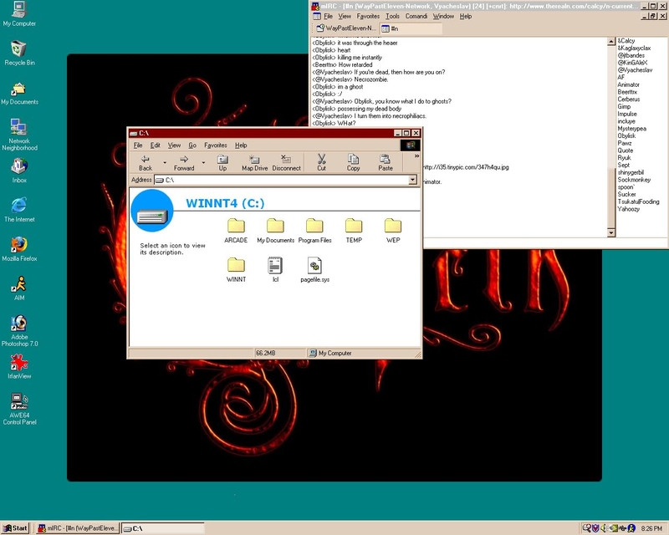Image resolution: width=669 pixels, height=535 pixels.
Task: Select the ARCADE folder in C:\
Action: coord(236,231)
